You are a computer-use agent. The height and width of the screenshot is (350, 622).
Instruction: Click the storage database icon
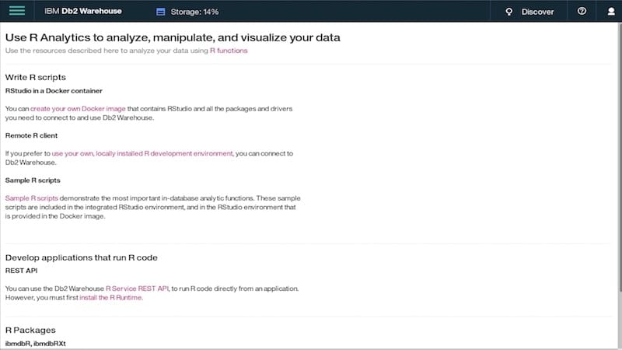[161, 12]
